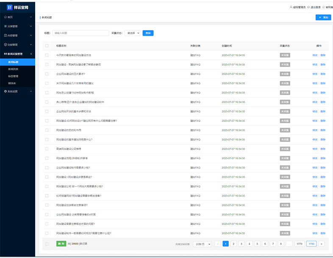
Task: Open 新闻列表 in the sidebar
Action: (13, 69)
